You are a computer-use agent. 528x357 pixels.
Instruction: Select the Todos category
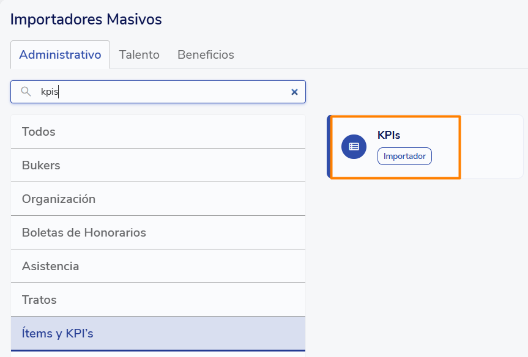click(x=158, y=131)
